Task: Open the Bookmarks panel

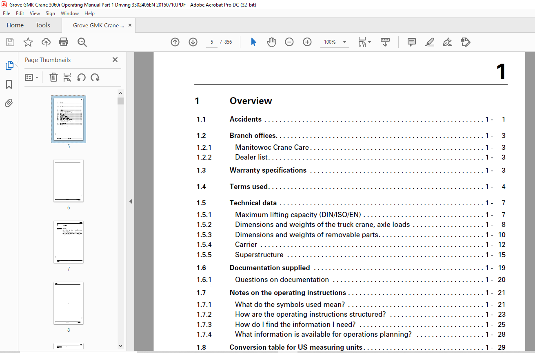Action: (x=9, y=84)
